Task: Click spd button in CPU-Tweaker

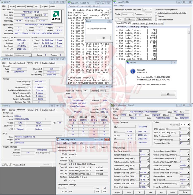Action: (x=162, y=192)
